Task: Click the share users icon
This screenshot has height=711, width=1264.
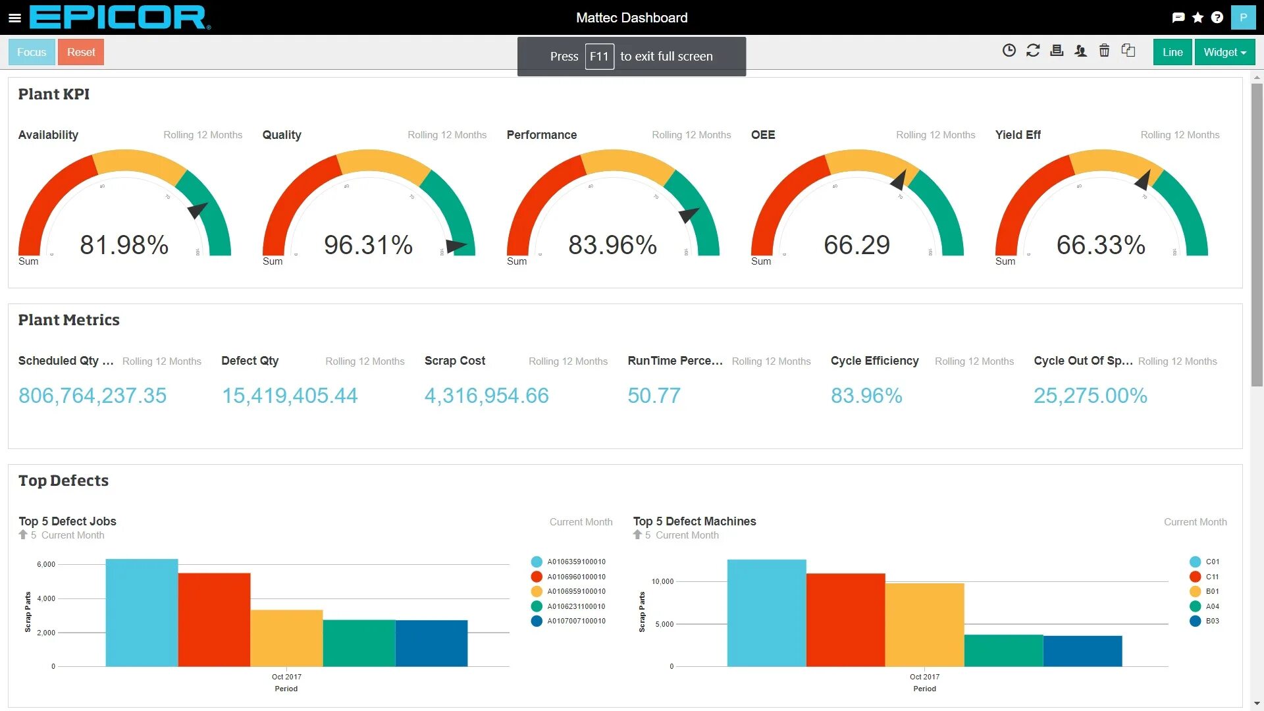Action: pyautogui.click(x=1080, y=51)
